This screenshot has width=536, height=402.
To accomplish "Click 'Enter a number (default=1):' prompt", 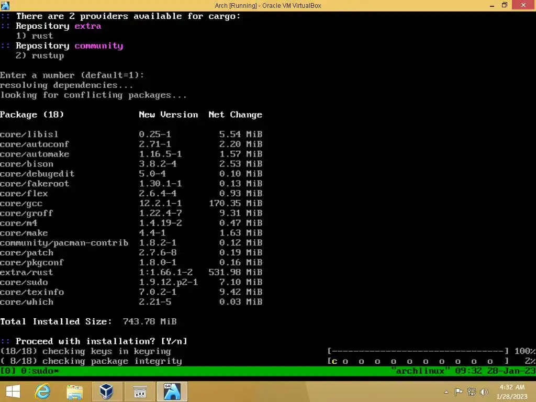I will tap(72, 75).
